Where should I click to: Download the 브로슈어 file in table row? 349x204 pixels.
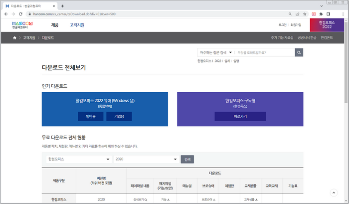point(208,200)
